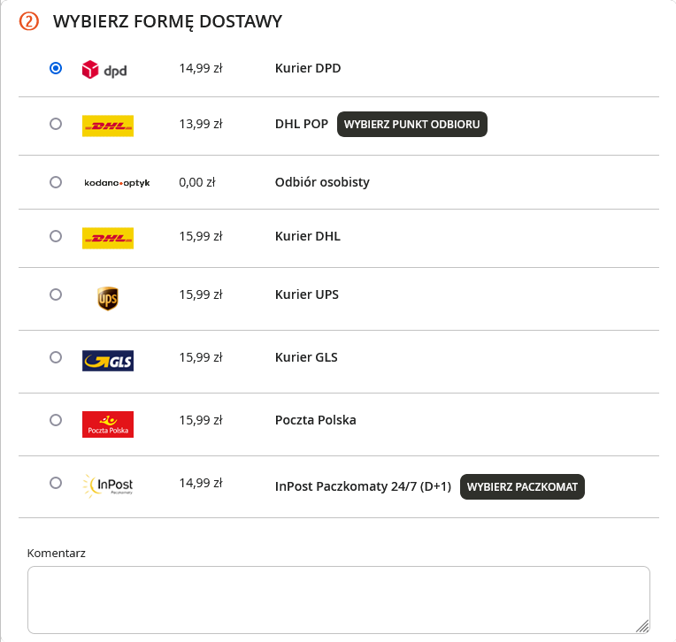Click the kodano optyk logo
The image size is (676, 642).
pyautogui.click(x=117, y=183)
